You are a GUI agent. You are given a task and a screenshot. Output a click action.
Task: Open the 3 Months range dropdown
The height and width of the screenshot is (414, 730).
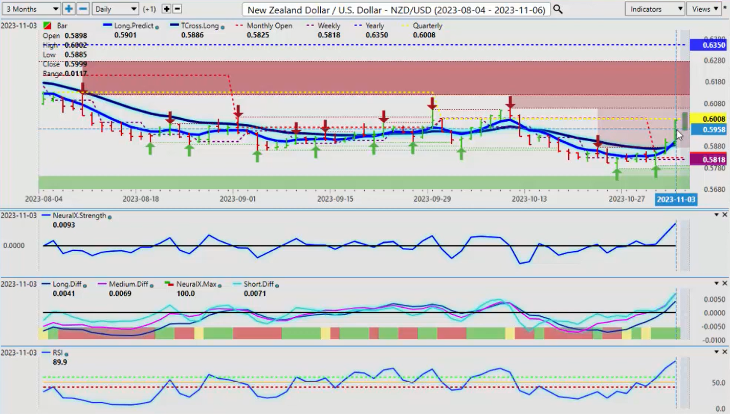click(x=31, y=9)
